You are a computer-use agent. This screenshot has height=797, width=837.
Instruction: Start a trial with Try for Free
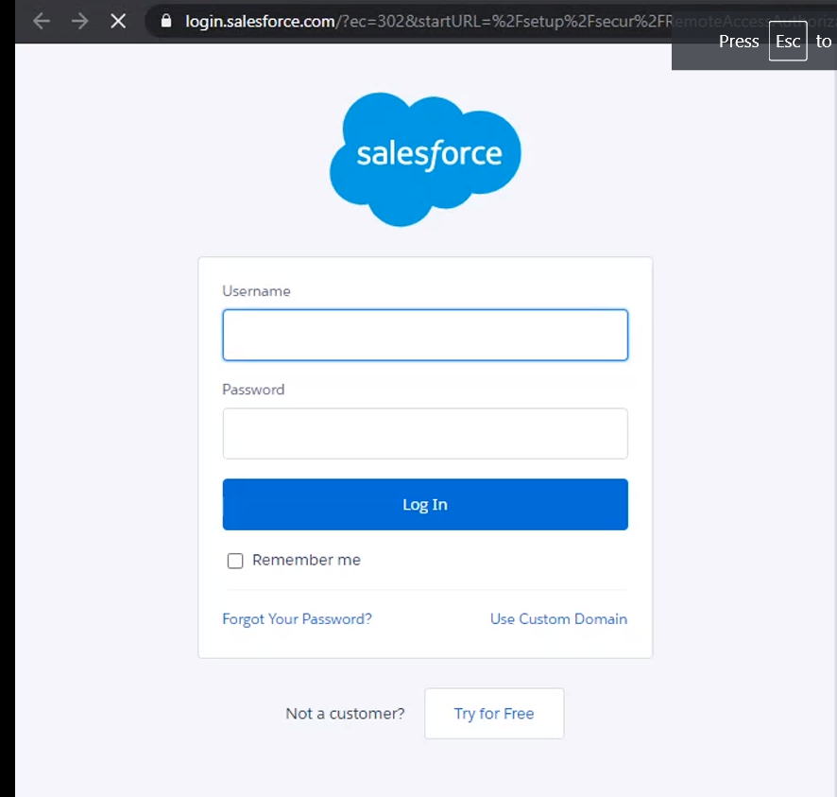point(494,713)
